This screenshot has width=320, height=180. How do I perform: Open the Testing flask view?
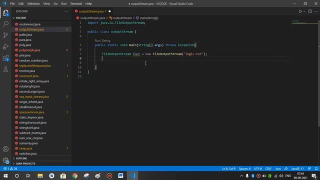(5, 69)
